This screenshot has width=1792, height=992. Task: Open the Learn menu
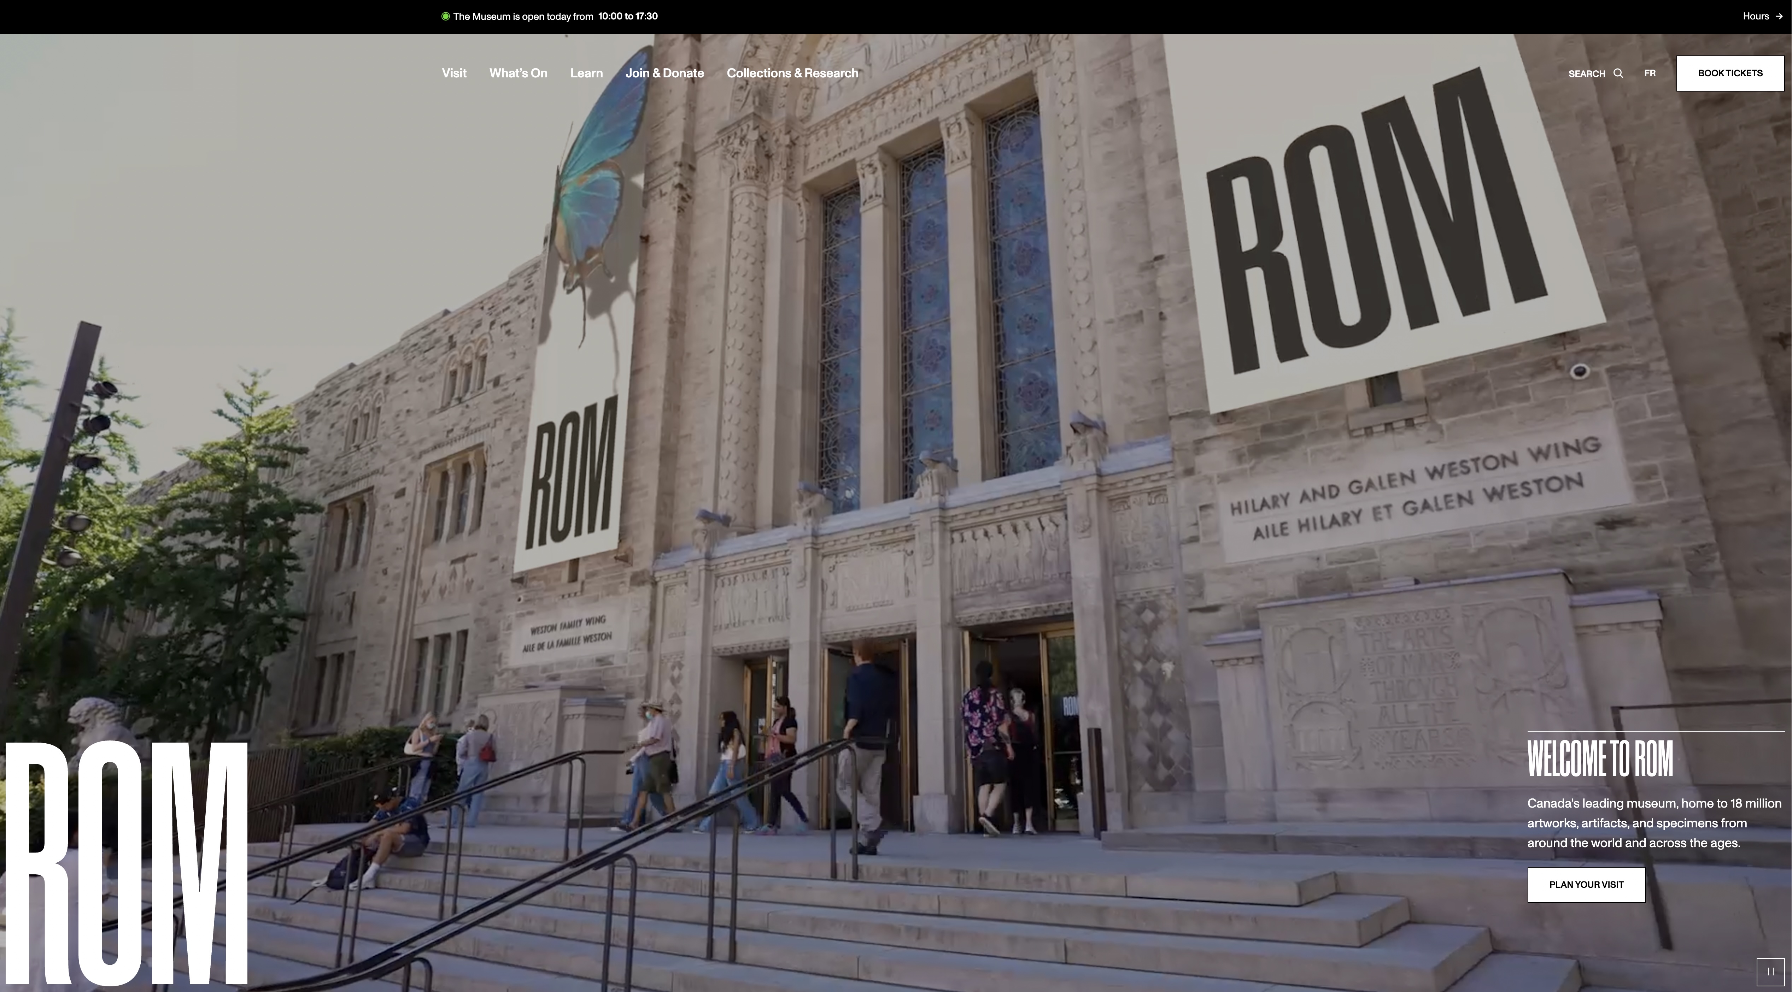coord(586,73)
